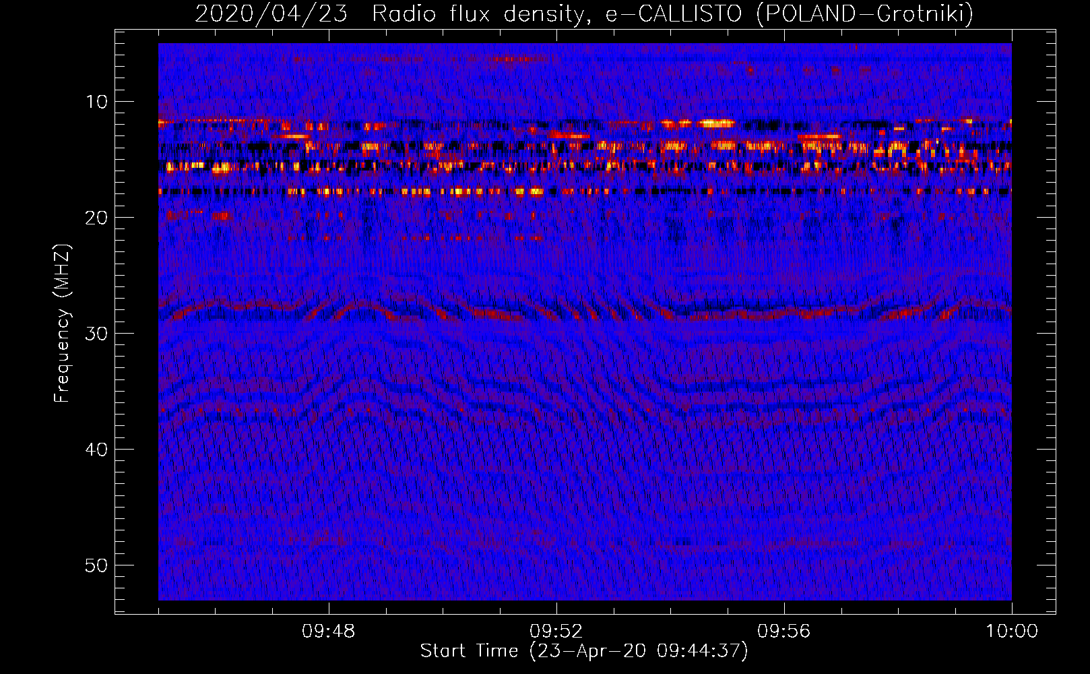Click the plot title 'Radio flux density, e-CALLISTO'
This screenshot has width=1090, height=674.
(x=556, y=14)
